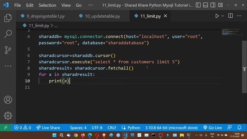This screenshot has height=139, width=247.
Task: Open Brave browser from taskbar
Action: (104, 135)
